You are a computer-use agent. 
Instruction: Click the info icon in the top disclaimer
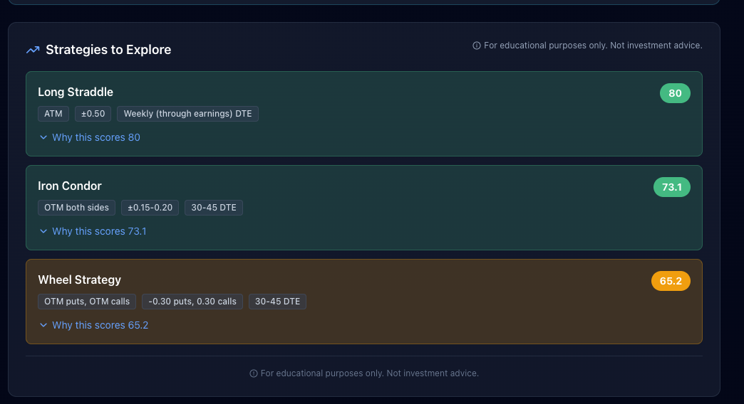(x=477, y=46)
